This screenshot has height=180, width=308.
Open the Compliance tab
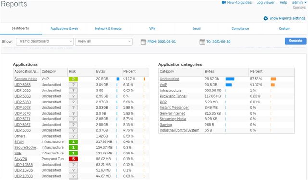coord(240,29)
